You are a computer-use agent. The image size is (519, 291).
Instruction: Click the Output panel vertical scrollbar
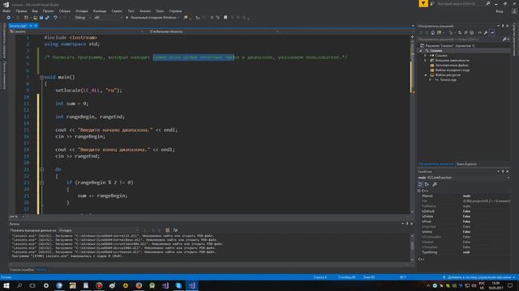coord(412,247)
